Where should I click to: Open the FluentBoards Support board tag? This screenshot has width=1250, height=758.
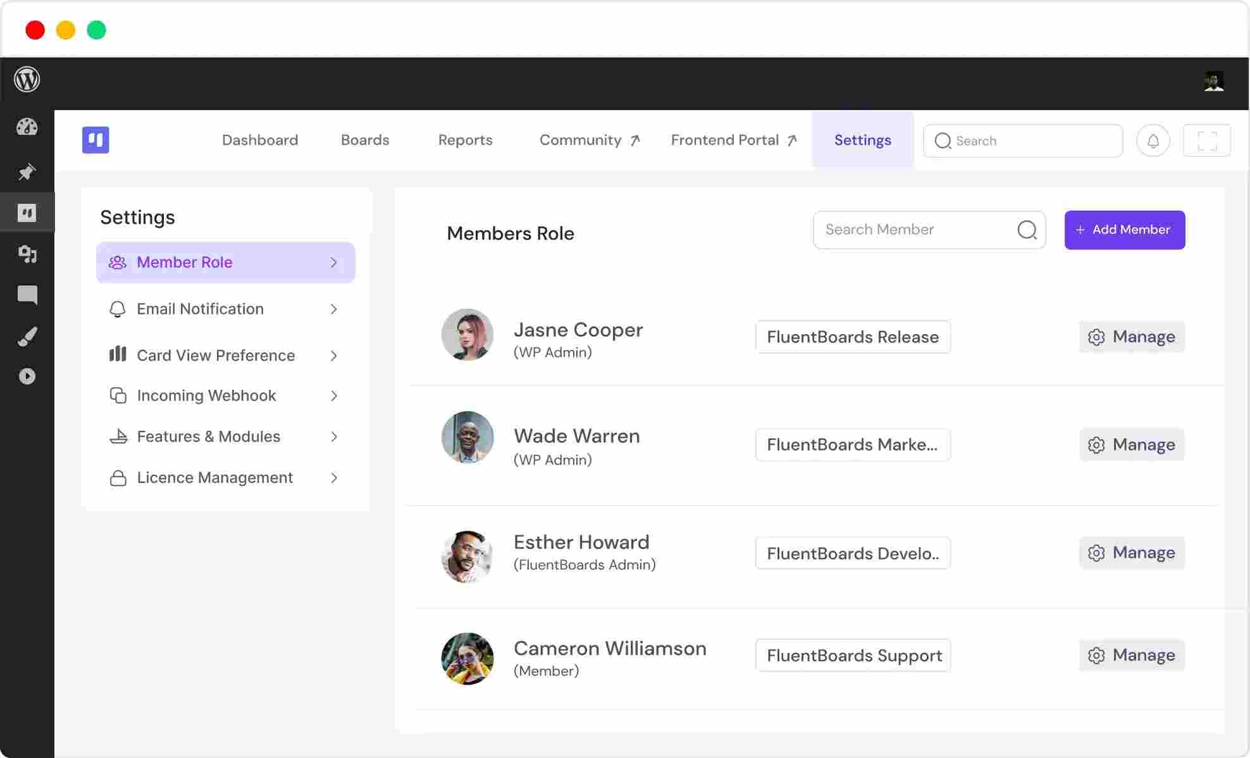tap(853, 655)
